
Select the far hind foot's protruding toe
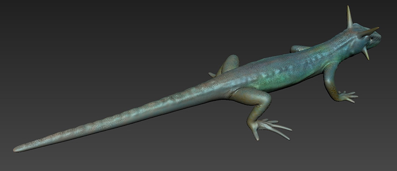[212, 75]
